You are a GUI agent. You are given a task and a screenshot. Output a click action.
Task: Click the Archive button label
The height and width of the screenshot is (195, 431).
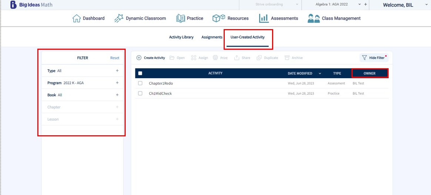pyautogui.click(x=298, y=58)
